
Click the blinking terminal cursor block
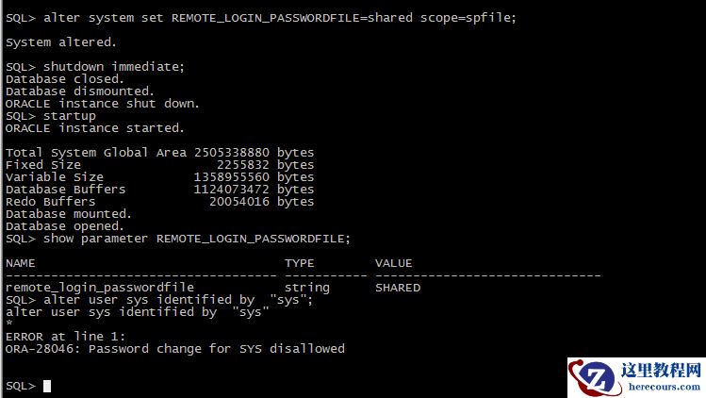(x=47, y=386)
